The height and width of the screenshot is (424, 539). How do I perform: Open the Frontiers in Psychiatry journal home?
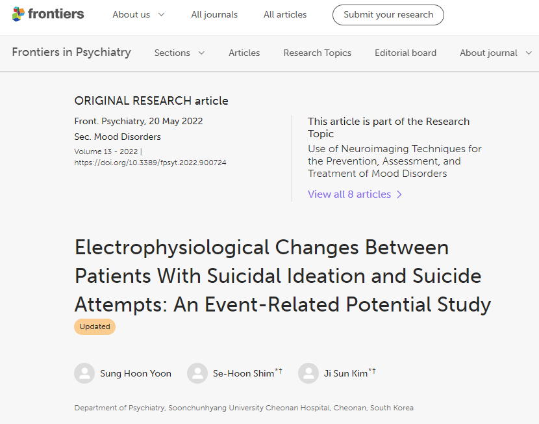point(71,52)
